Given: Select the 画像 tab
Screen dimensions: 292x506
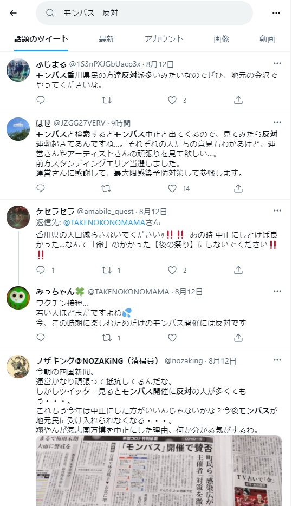Looking at the screenshot, I should [222, 39].
